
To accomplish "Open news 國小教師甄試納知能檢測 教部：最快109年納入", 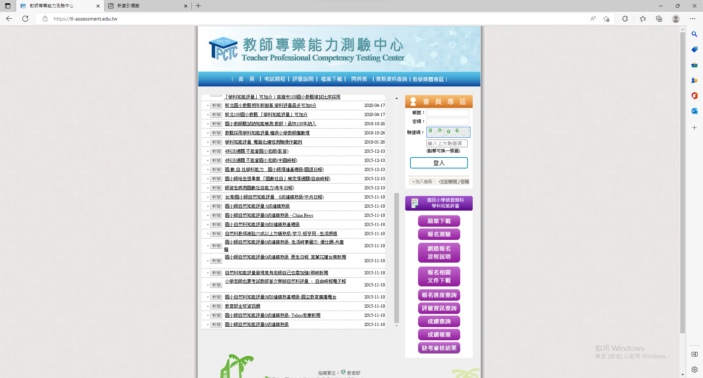I will tap(270, 124).
